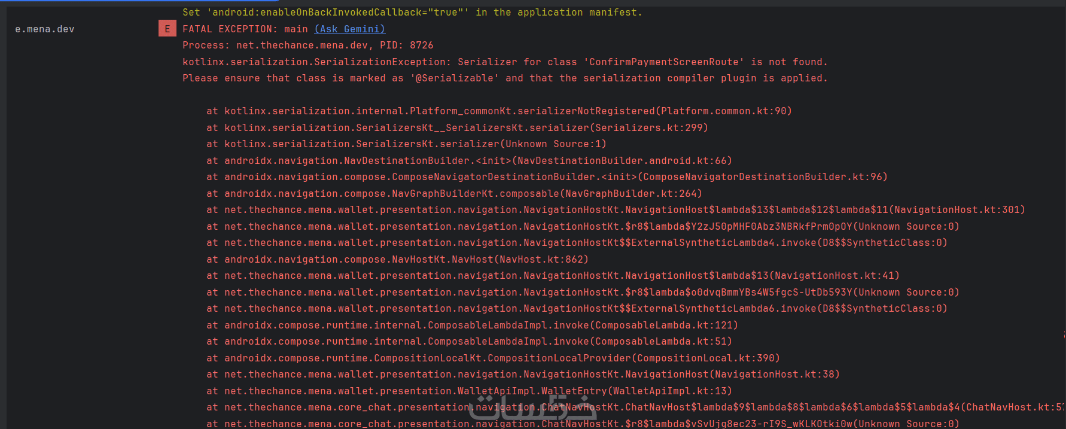The width and height of the screenshot is (1066, 429).
Task: Click the enableOnBackInvokedCallback warning line
Action: click(412, 12)
